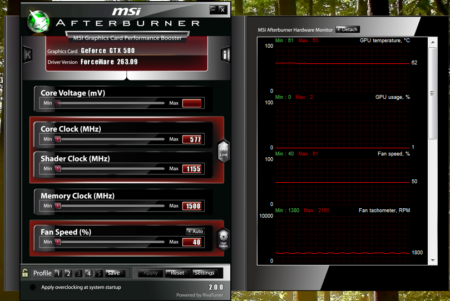The width and height of the screenshot is (450, 301).
Task: Click the Shader Clock slider handle
Action: pyautogui.click(x=58, y=169)
